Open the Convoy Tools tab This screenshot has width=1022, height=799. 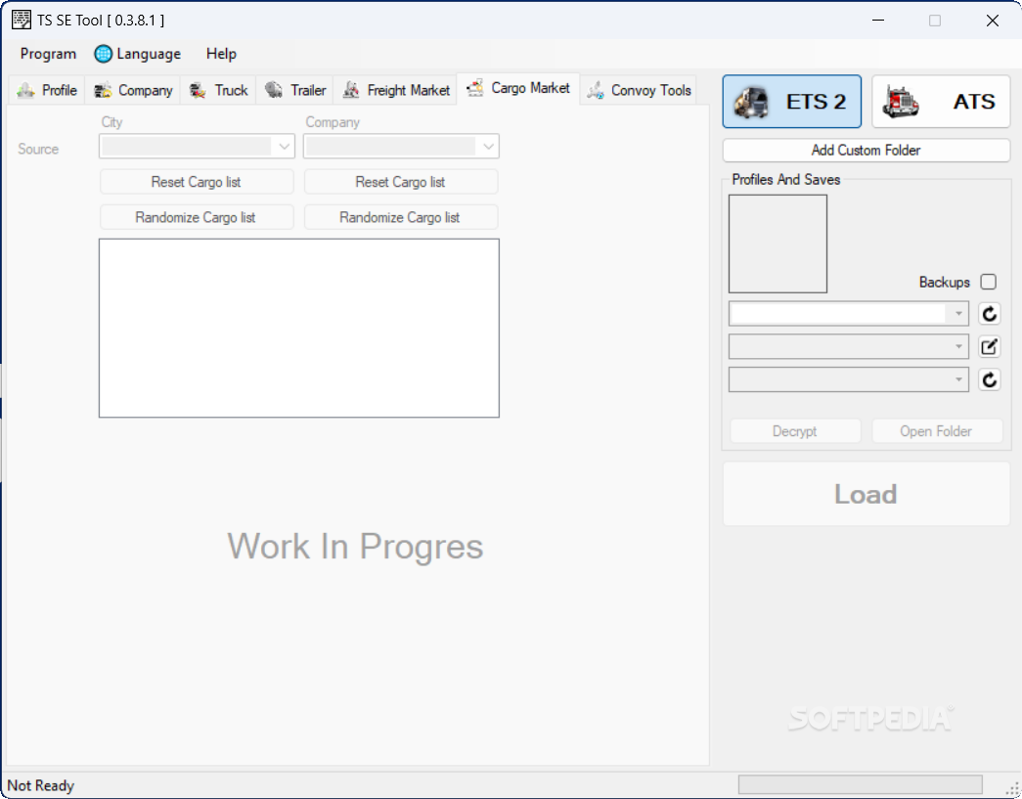[639, 90]
